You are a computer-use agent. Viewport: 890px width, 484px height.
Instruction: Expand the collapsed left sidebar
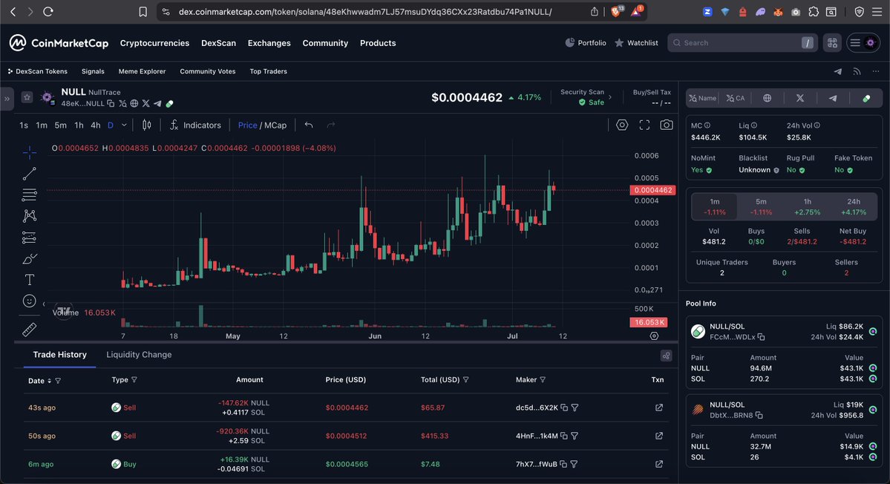tap(7, 99)
